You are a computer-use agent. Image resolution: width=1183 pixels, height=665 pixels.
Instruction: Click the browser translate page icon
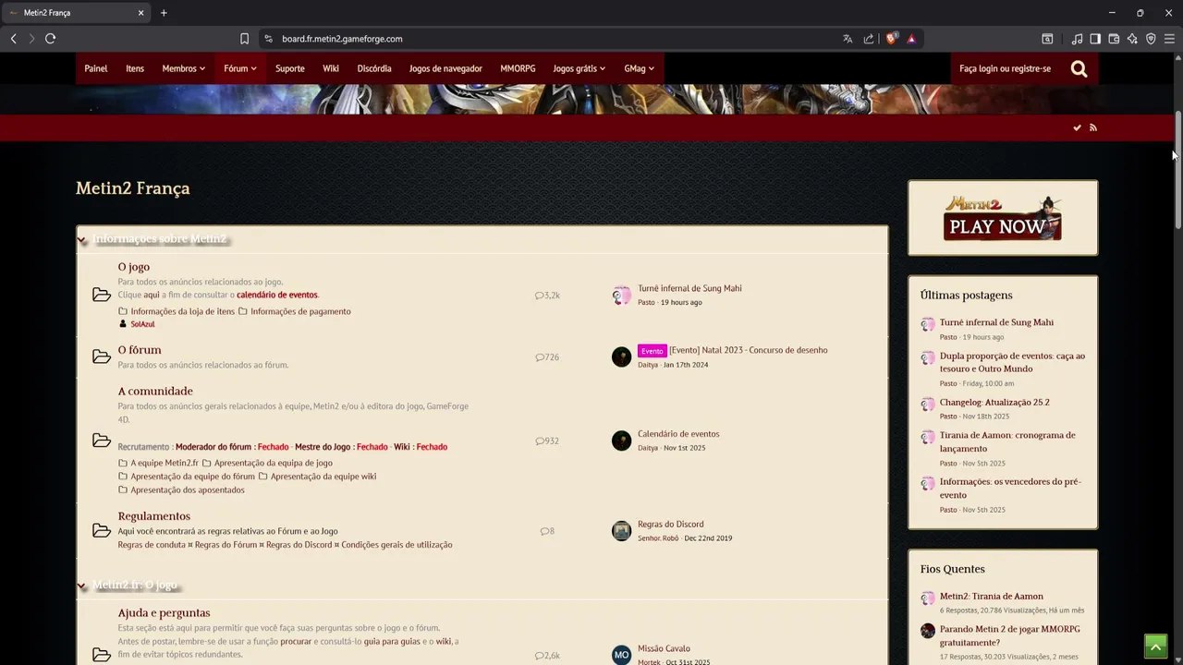[848, 39]
